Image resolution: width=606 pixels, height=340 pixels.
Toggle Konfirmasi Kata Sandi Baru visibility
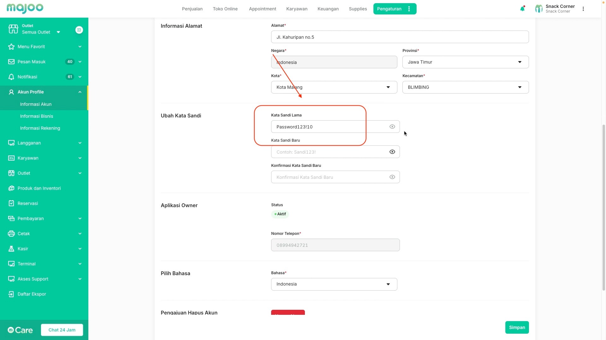392,177
